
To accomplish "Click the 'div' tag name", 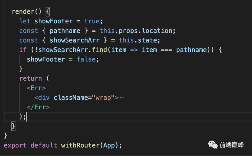I will click(x=44, y=98).
